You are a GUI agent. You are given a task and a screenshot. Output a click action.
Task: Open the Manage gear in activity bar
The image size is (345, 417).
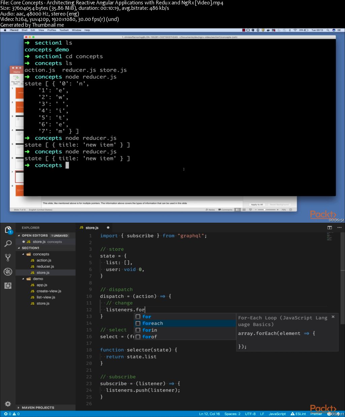coord(8,404)
